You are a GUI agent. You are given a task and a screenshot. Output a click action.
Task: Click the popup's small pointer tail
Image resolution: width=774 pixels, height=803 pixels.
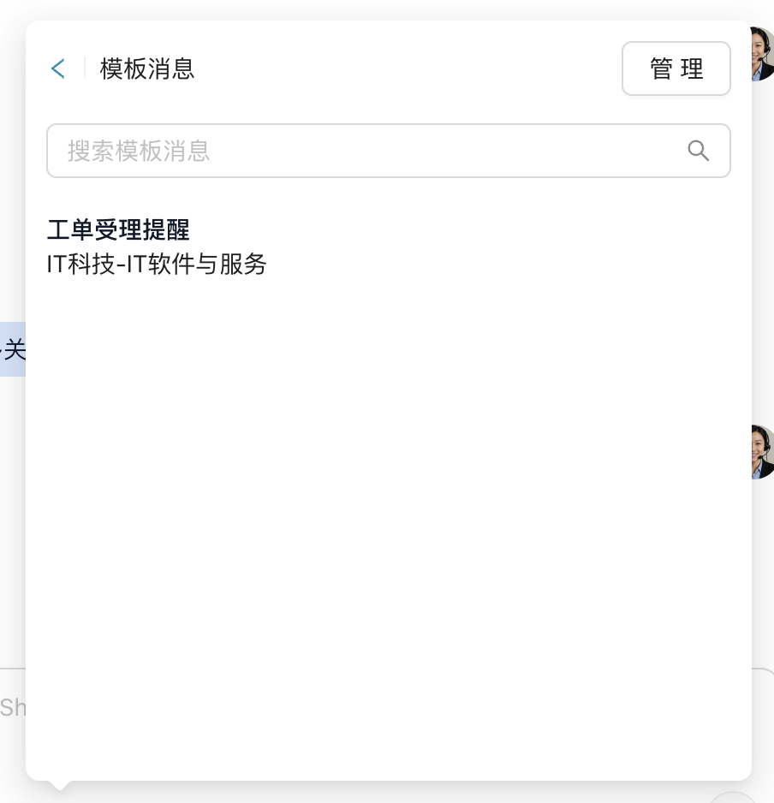[x=60, y=785]
